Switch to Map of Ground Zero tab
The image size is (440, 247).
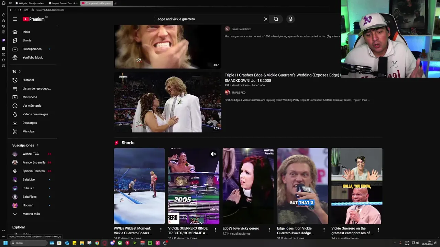63,3
